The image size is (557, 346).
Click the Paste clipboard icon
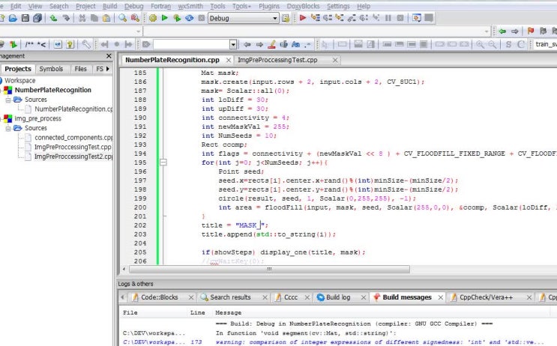106,18
